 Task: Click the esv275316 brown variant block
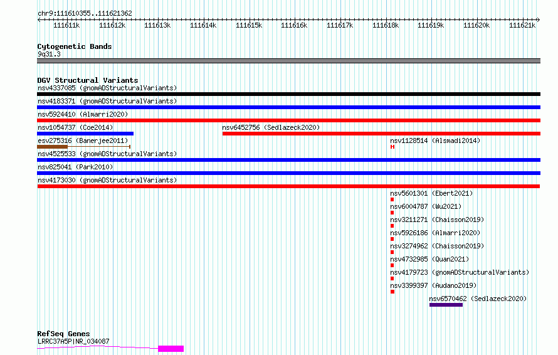point(52,147)
